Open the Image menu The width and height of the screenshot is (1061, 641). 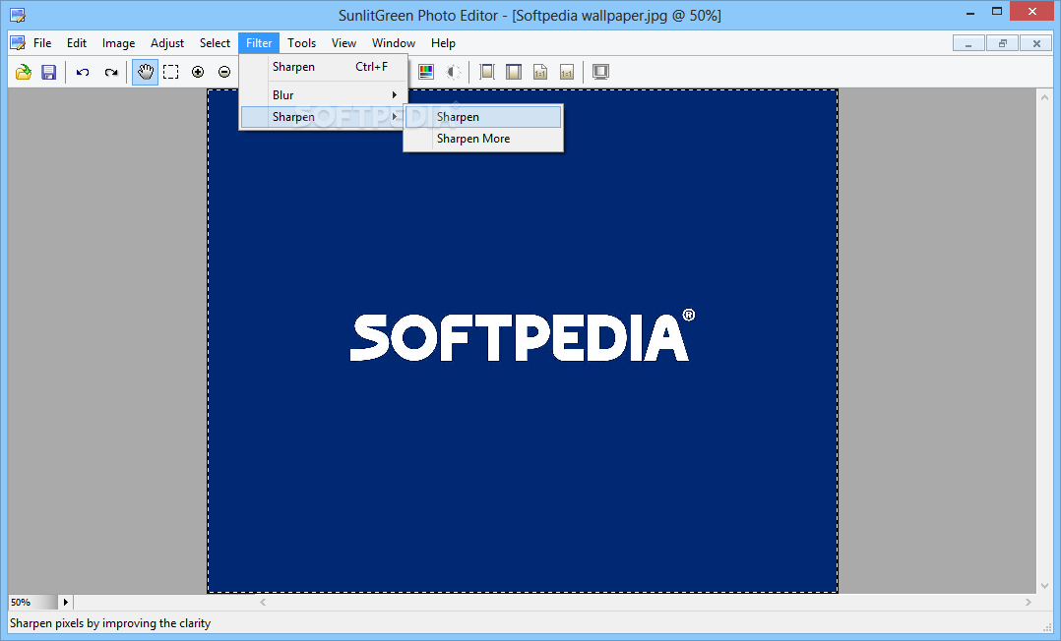[118, 43]
